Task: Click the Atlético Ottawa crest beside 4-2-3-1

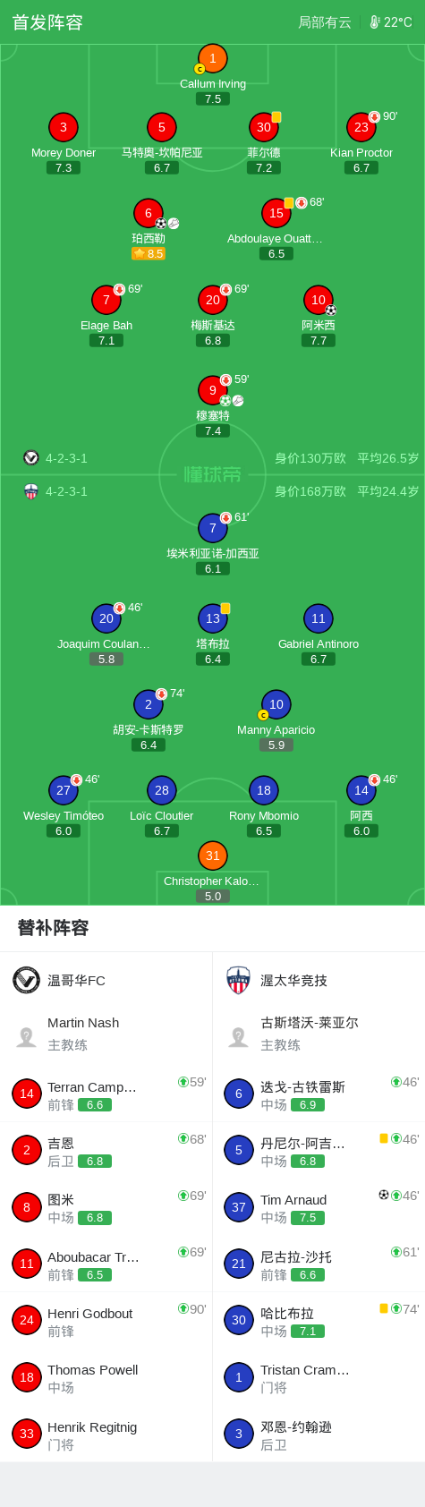Action: (31, 491)
